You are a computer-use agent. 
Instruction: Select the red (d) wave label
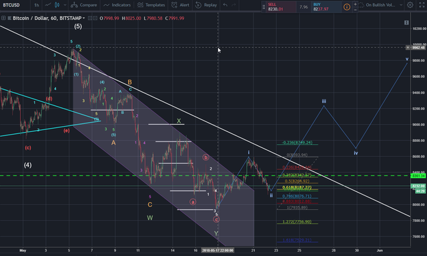click(49, 99)
